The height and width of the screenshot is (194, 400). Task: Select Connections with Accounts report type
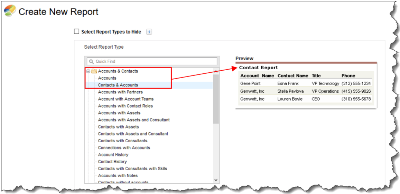pos(124,147)
